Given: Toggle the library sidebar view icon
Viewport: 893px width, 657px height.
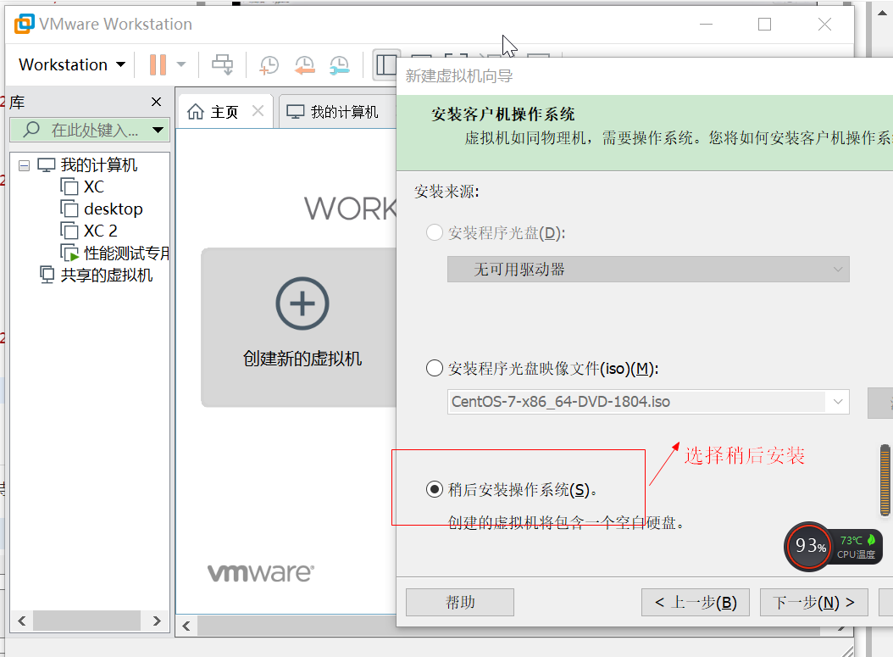Looking at the screenshot, I should pyautogui.click(x=385, y=64).
